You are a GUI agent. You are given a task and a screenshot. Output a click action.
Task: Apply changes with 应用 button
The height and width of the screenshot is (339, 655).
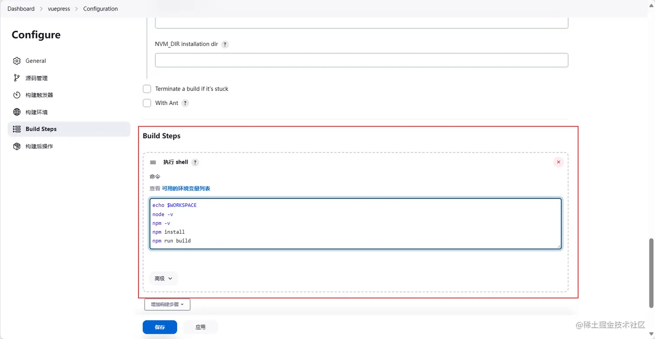point(200,327)
